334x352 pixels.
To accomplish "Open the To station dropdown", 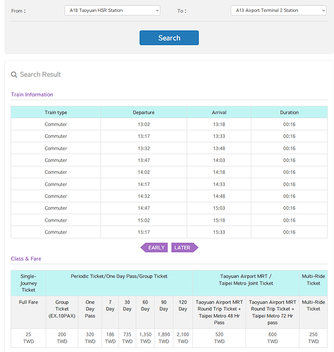I will point(278,11).
